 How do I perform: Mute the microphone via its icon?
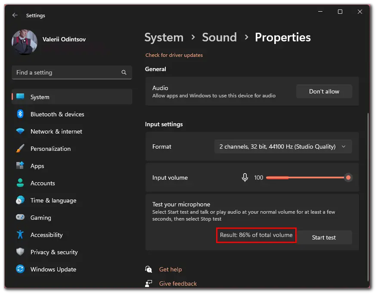click(245, 178)
